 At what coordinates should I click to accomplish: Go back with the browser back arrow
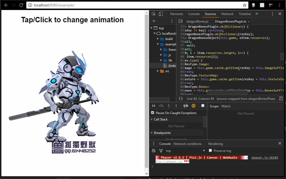tap(6, 5)
